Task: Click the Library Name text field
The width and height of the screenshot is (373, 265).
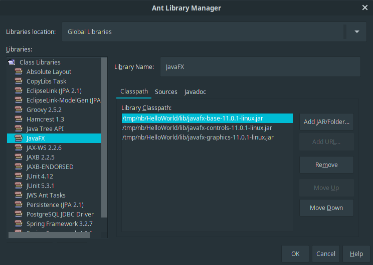Action: coord(260,67)
